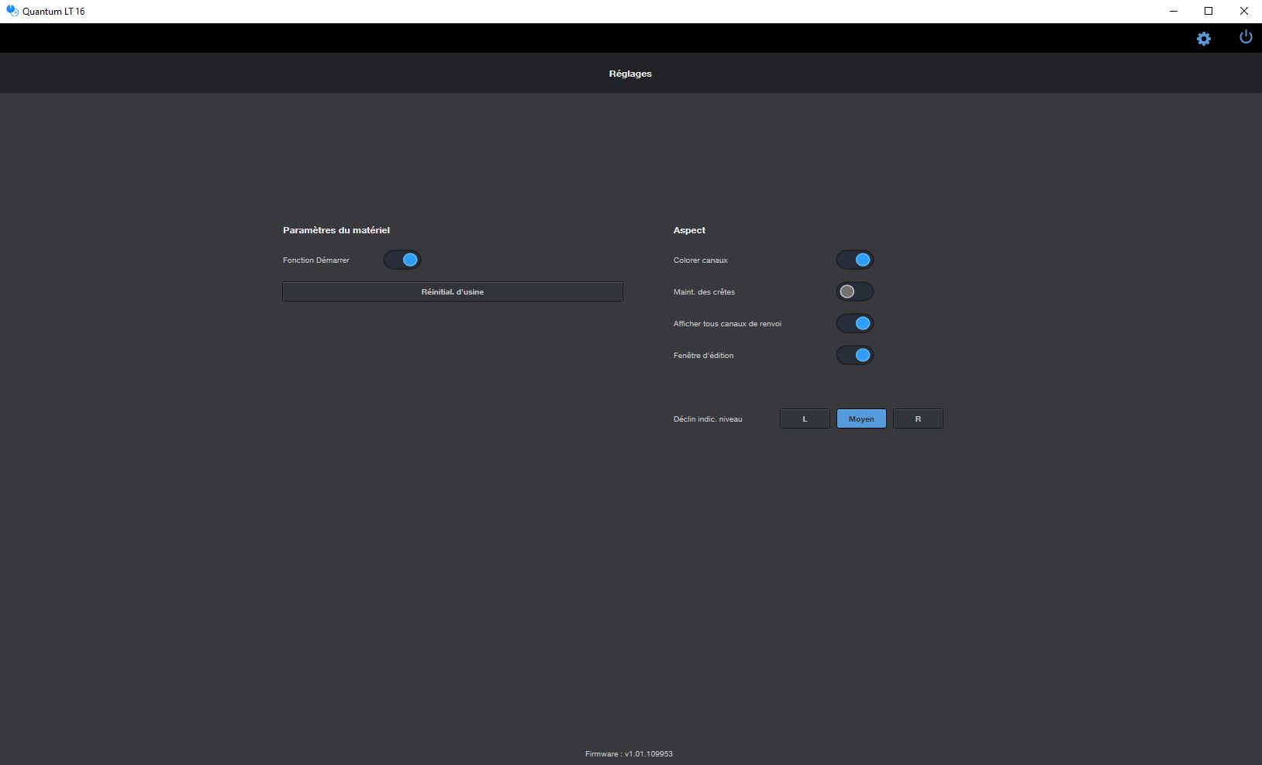Toggle Afficher tous canaux de renvoi
Image resolution: width=1262 pixels, height=765 pixels.
coord(855,323)
